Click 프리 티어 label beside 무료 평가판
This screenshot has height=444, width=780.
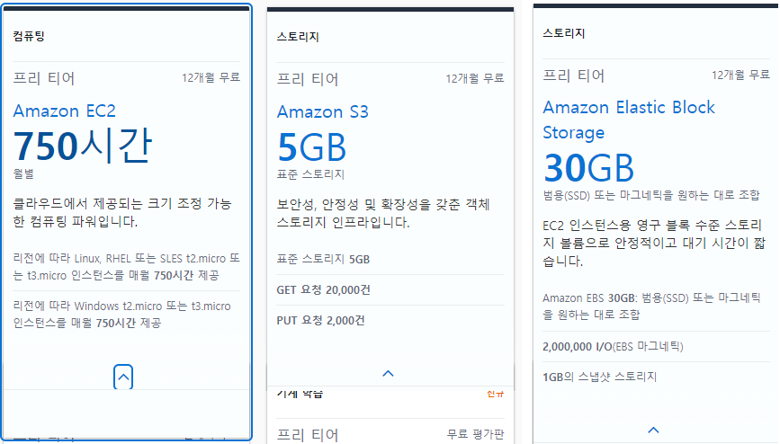click(308, 435)
